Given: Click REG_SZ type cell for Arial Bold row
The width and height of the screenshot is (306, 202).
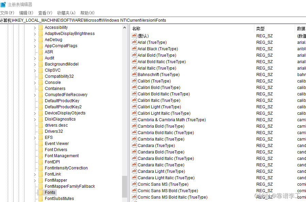Looking at the screenshot, I should coord(265,55).
